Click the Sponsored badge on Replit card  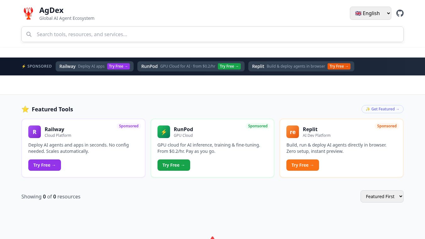[387, 126]
